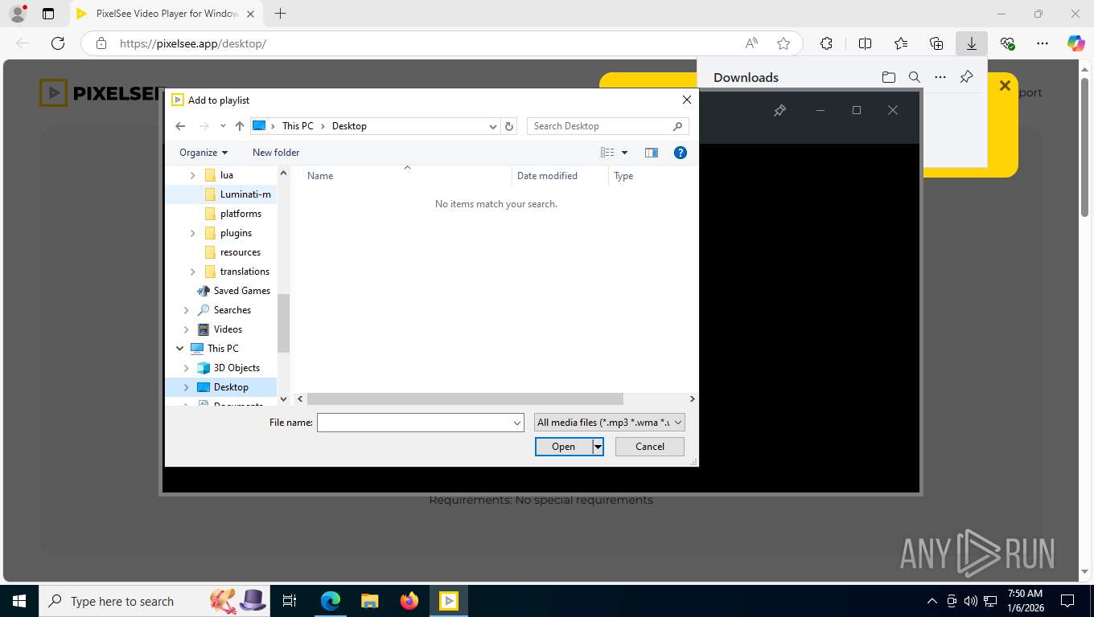
Task: Open Browser essentials heart icon
Action: 1007,43
